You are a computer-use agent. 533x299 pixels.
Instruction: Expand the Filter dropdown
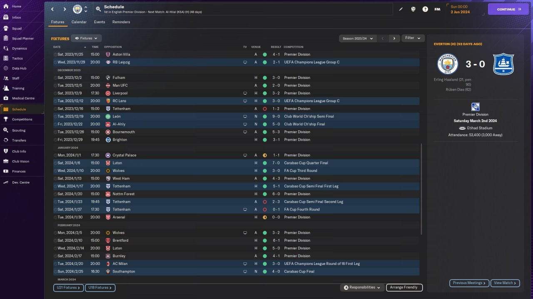[x=413, y=38]
